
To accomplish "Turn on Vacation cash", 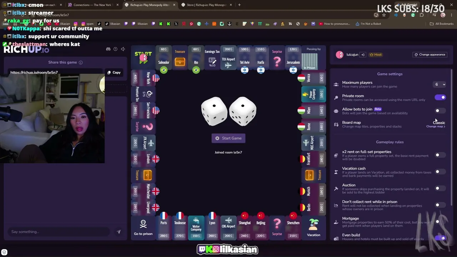I will pyautogui.click(x=440, y=172).
